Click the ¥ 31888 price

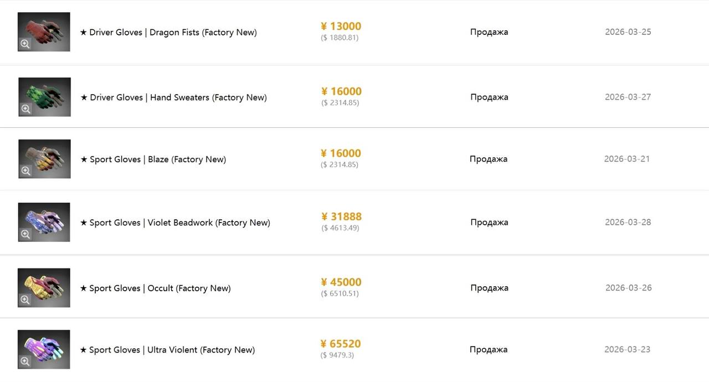point(341,216)
